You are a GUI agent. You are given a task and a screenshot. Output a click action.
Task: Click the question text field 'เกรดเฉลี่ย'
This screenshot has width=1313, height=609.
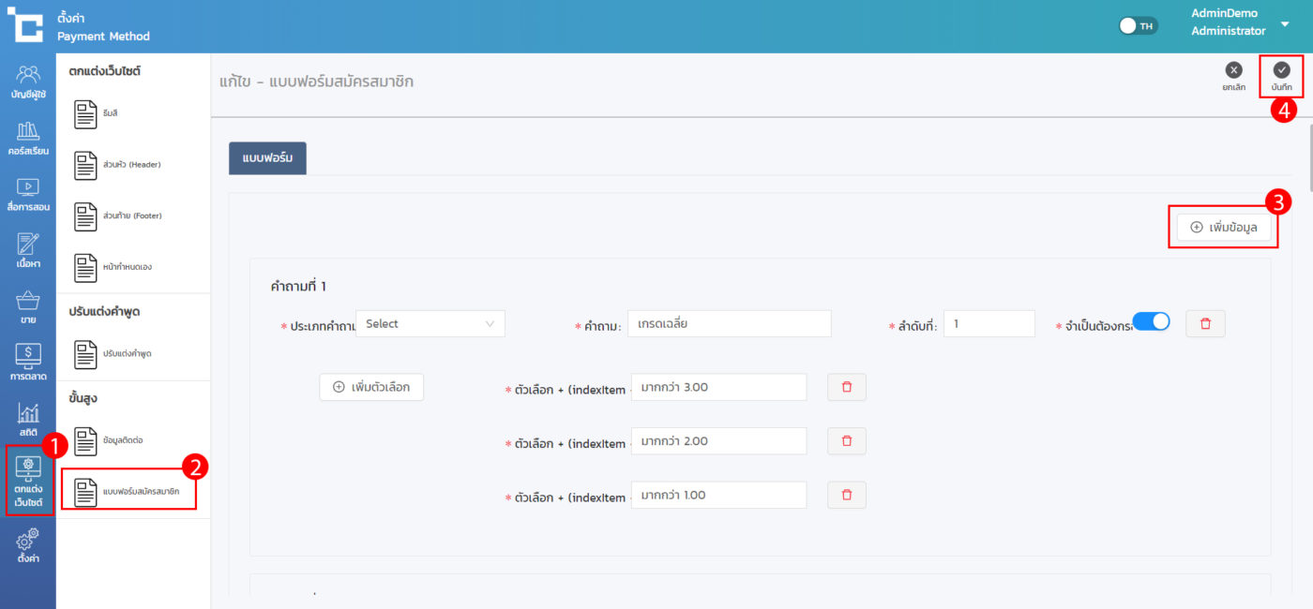click(729, 323)
